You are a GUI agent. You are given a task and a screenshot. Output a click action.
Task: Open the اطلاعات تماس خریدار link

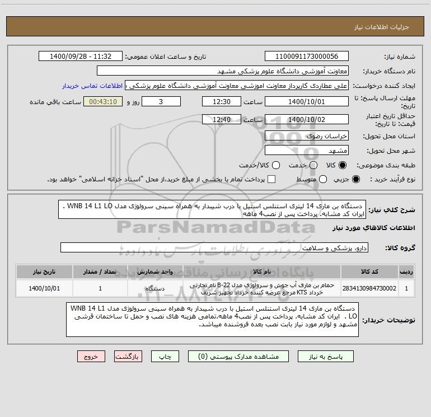click(92, 86)
